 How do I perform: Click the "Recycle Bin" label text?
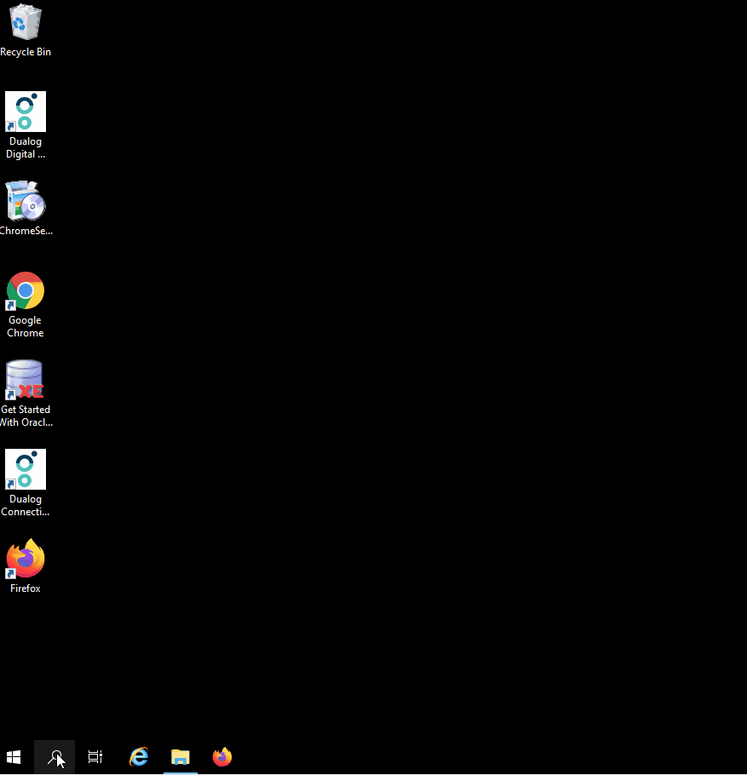26,52
